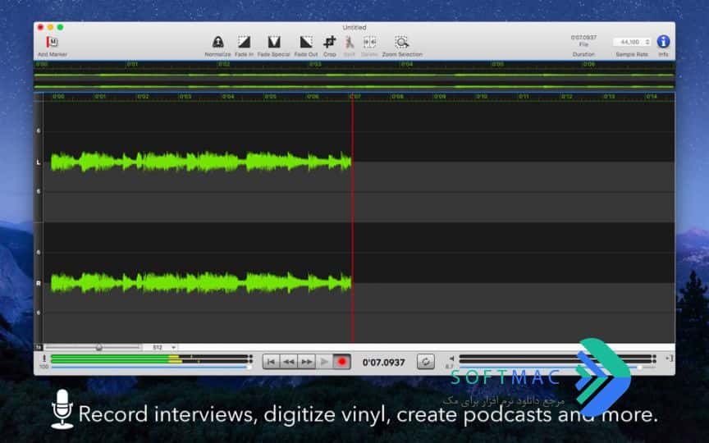
Task: Click 0:04 in the overview ruler
Action: pyautogui.click(x=406, y=65)
